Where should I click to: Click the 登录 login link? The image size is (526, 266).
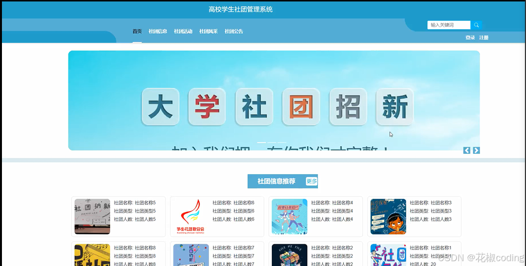click(x=470, y=38)
